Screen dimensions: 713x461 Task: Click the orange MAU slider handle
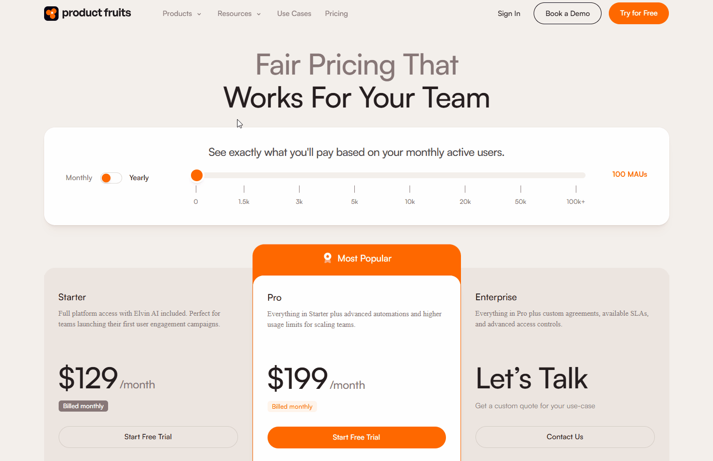click(x=197, y=175)
